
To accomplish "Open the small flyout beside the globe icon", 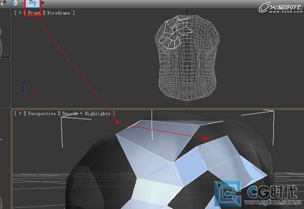I will pos(22,3).
